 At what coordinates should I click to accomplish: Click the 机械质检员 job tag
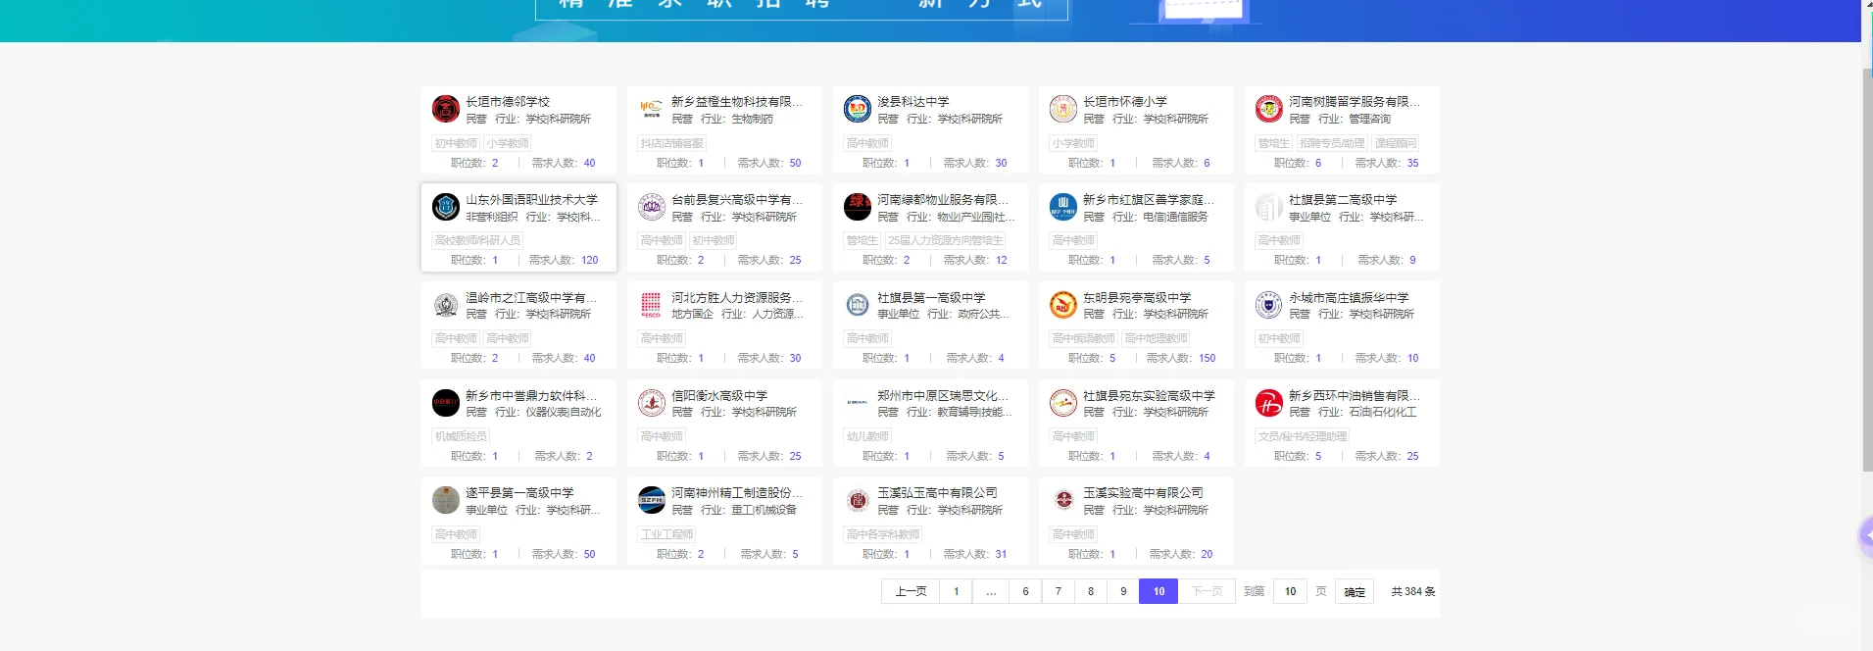(x=461, y=436)
